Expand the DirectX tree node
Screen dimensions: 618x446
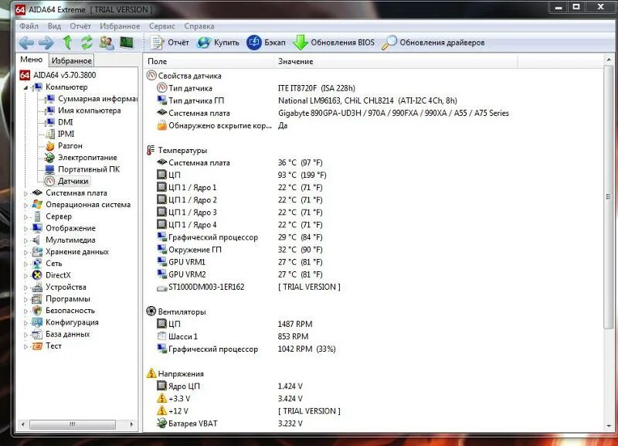point(26,276)
